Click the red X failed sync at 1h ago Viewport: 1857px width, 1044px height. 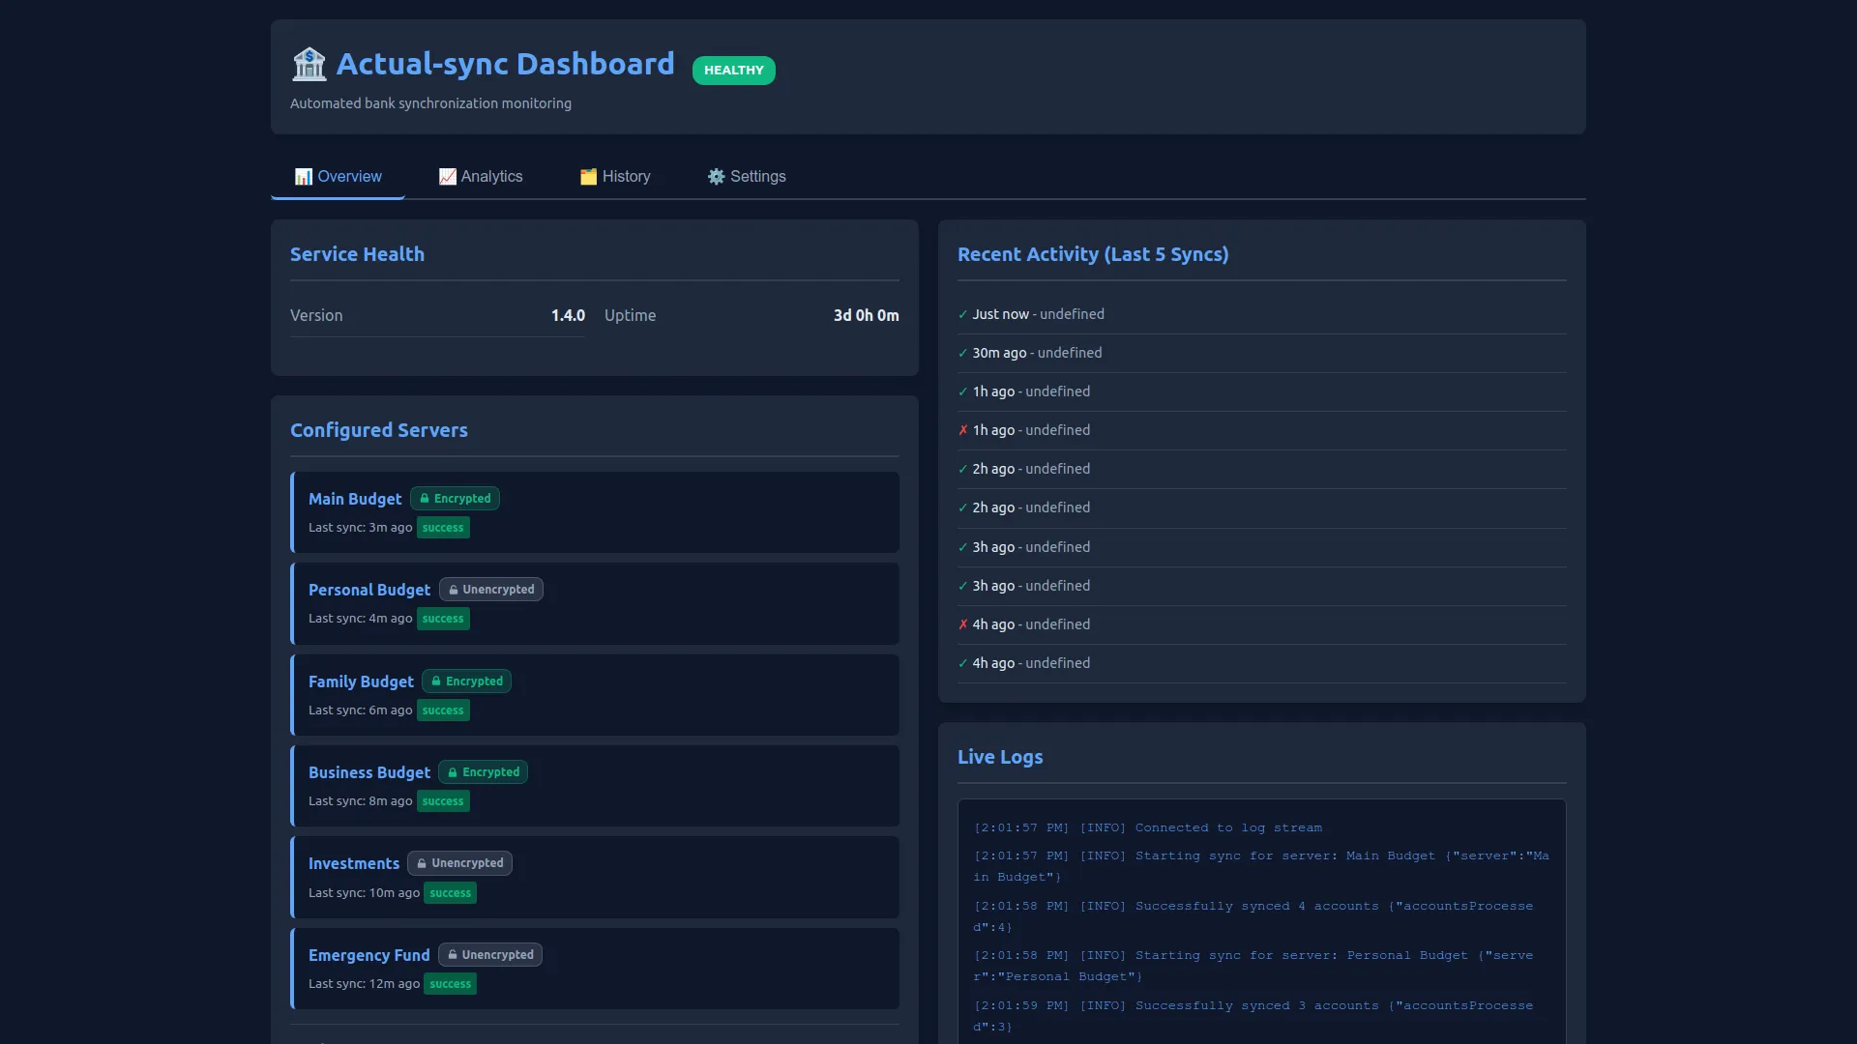tap(962, 430)
